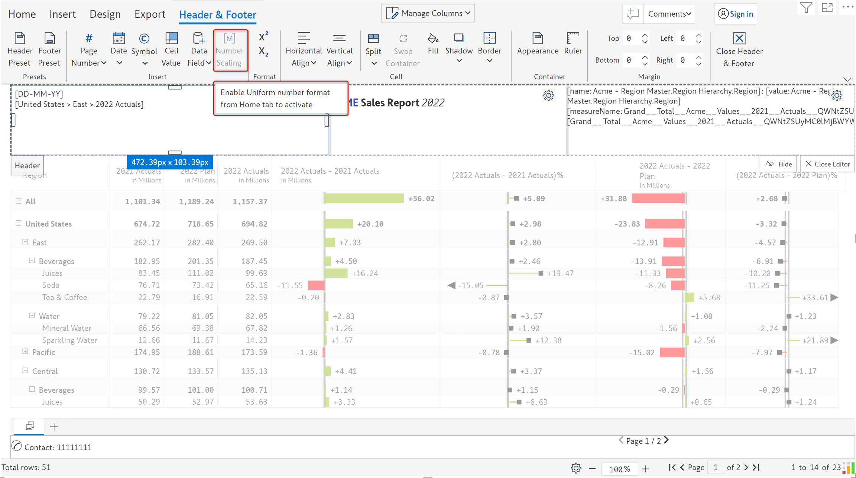Viewport: 856px width, 478px height.
Task: Increase the Top margin value
Action: [x=645, y=36]
